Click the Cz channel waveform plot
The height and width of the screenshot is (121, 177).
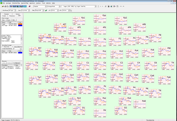click(x=100, y=66)
